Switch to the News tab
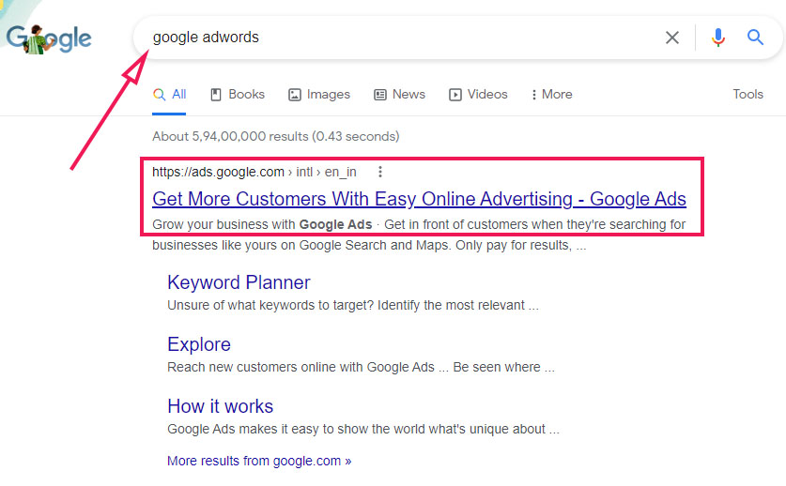786x486 pixels. pyautogui.click(x=399, y=94)
